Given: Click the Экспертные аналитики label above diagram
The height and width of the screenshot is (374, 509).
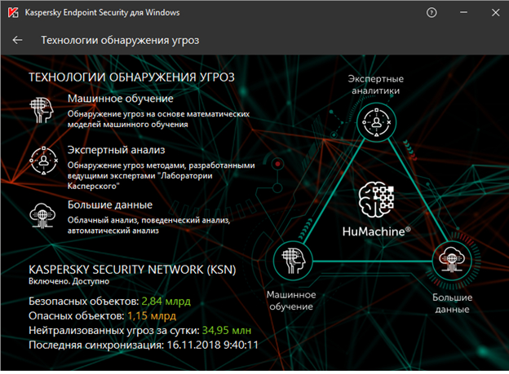Looking at the screenshot, I should pyautogui.click(x=376, y=85).
